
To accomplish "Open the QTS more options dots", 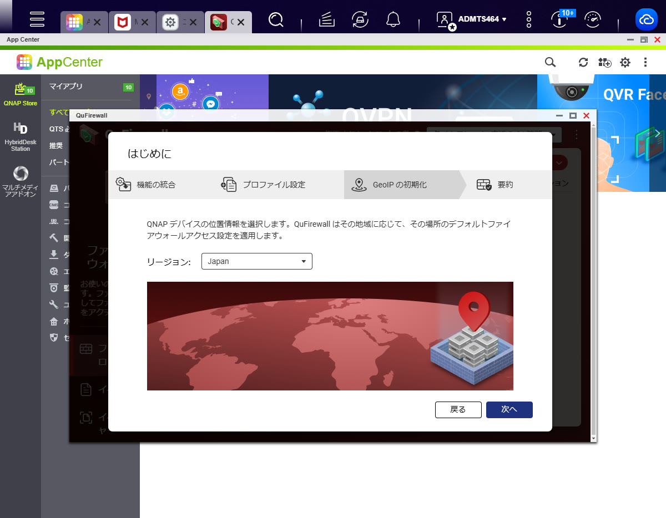I will pyautogui.click(x=529, y=20).
